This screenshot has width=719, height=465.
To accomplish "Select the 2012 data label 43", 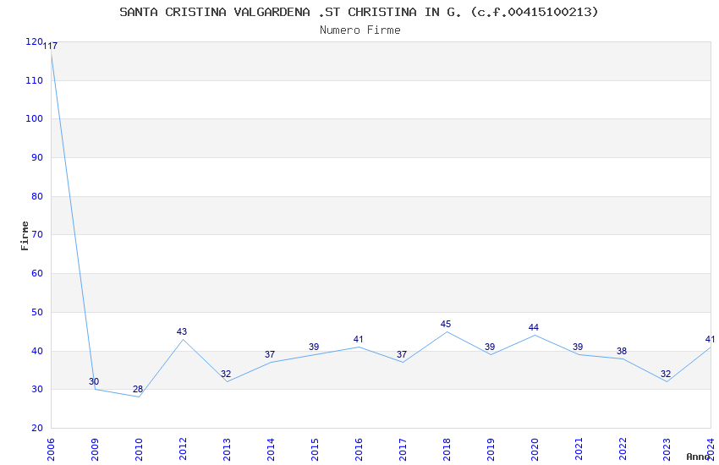I will [182, 331].
